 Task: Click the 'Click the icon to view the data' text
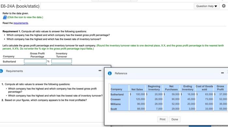(25, 17)
